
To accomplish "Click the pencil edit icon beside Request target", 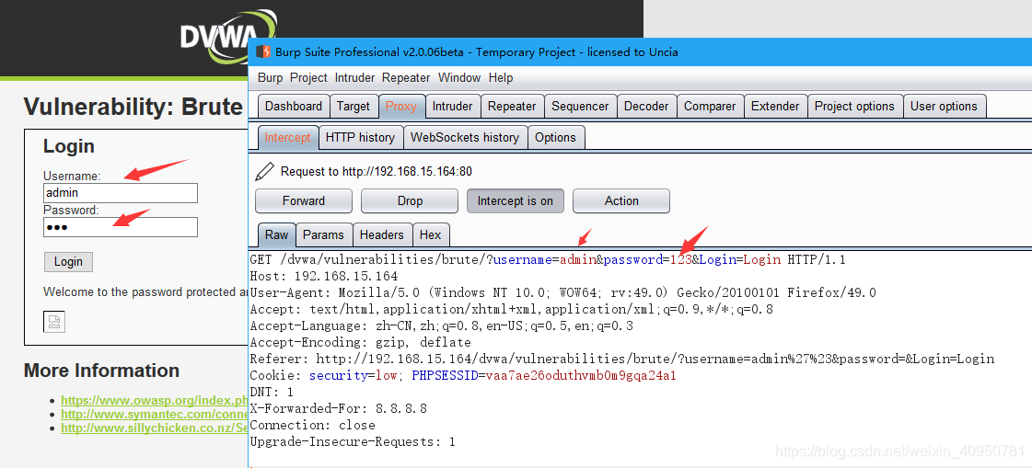I will click(264, 172).
